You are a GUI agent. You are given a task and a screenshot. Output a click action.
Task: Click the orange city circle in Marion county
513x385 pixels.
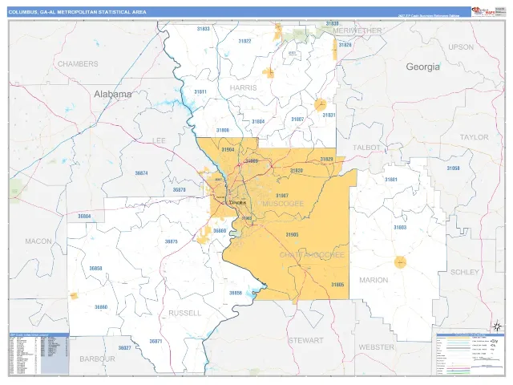point(400,262)
